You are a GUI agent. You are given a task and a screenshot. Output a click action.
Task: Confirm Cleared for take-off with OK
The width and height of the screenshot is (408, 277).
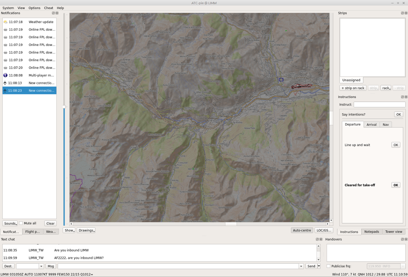pyautogui.click(x=396, y=185)
